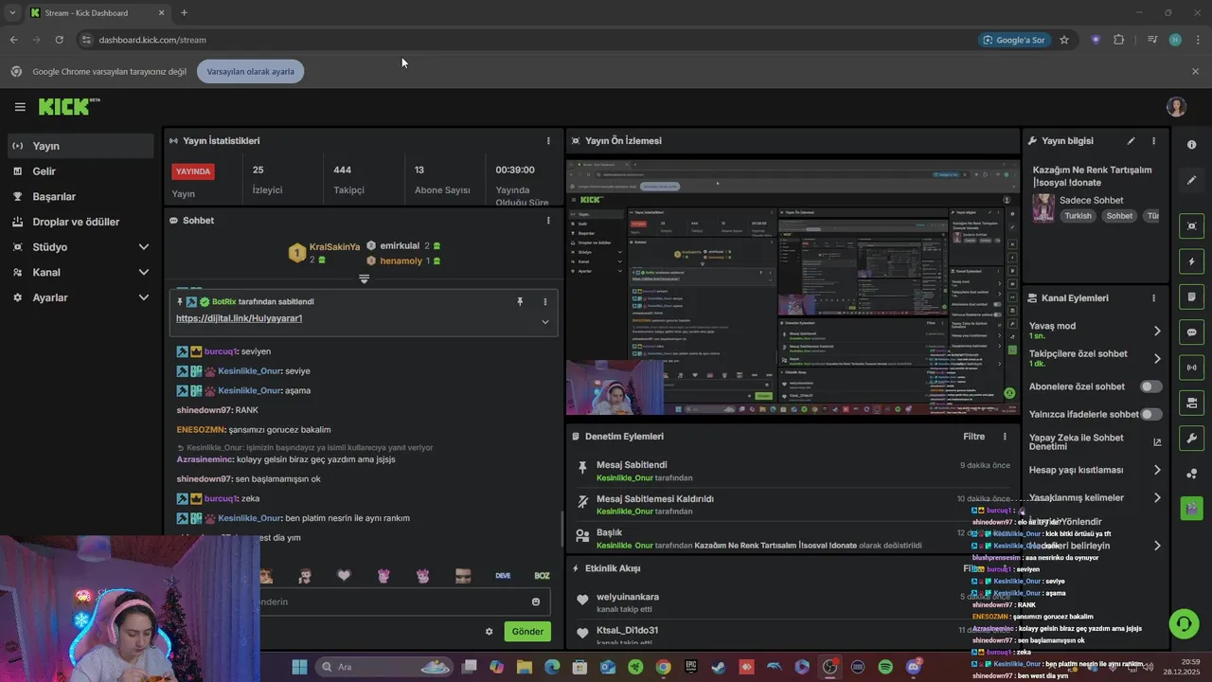The width and height of the screenshot is (1212, 682).
Task: Toggle activity feed lightning widget
Action: click(x=1192, y=261)
